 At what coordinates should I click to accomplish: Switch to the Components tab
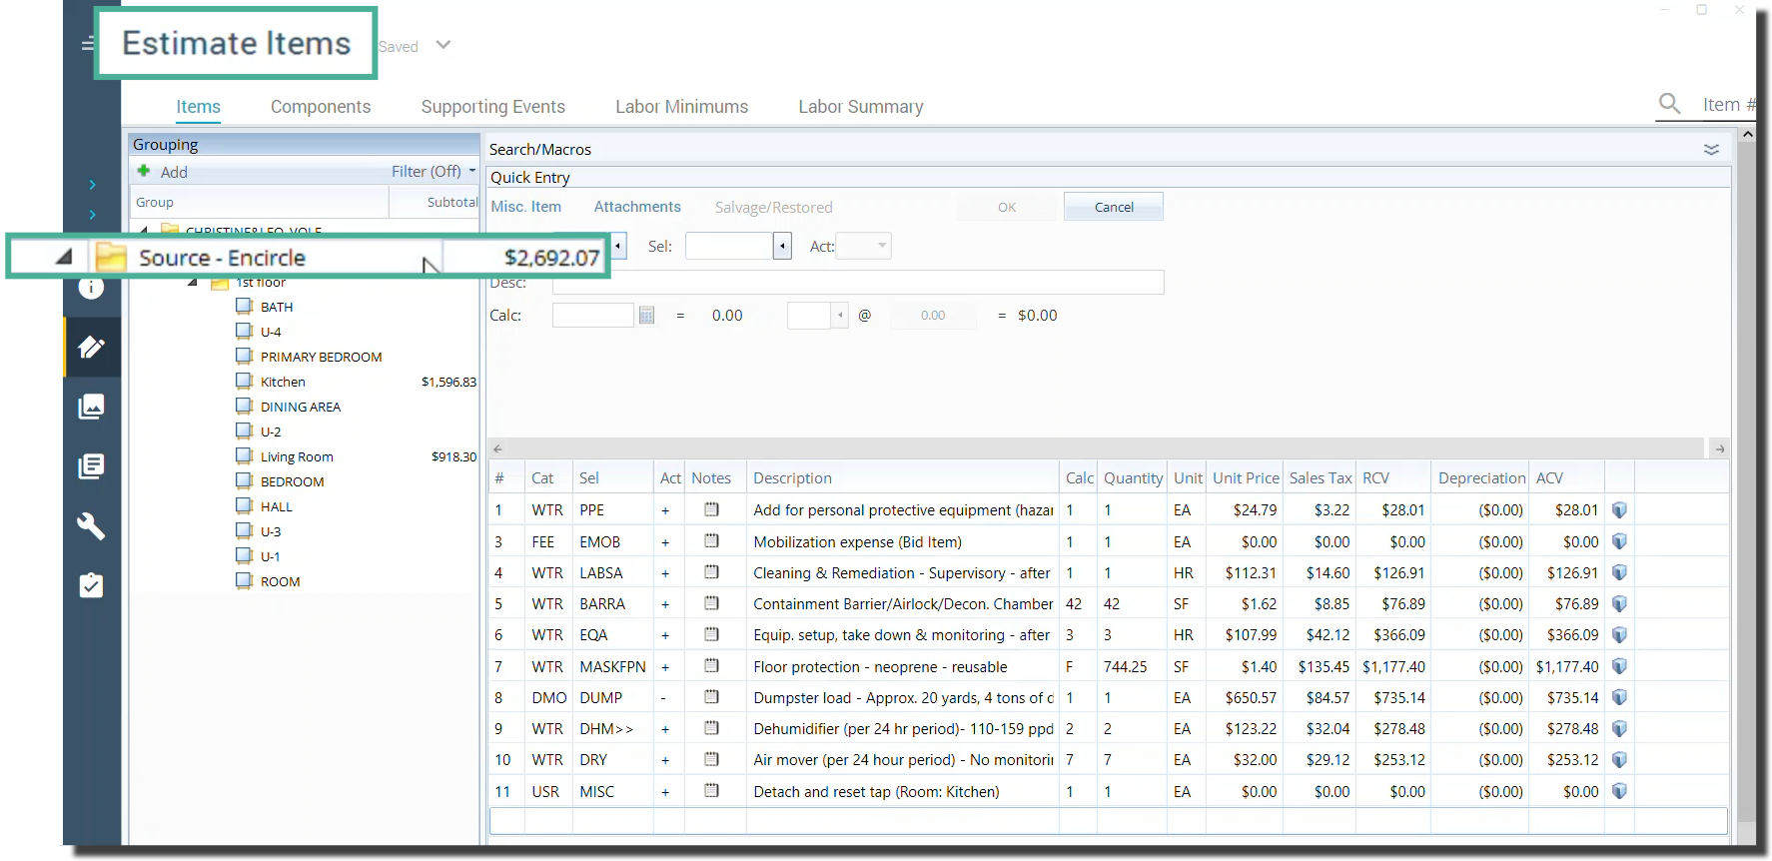(x=321, y=106)
